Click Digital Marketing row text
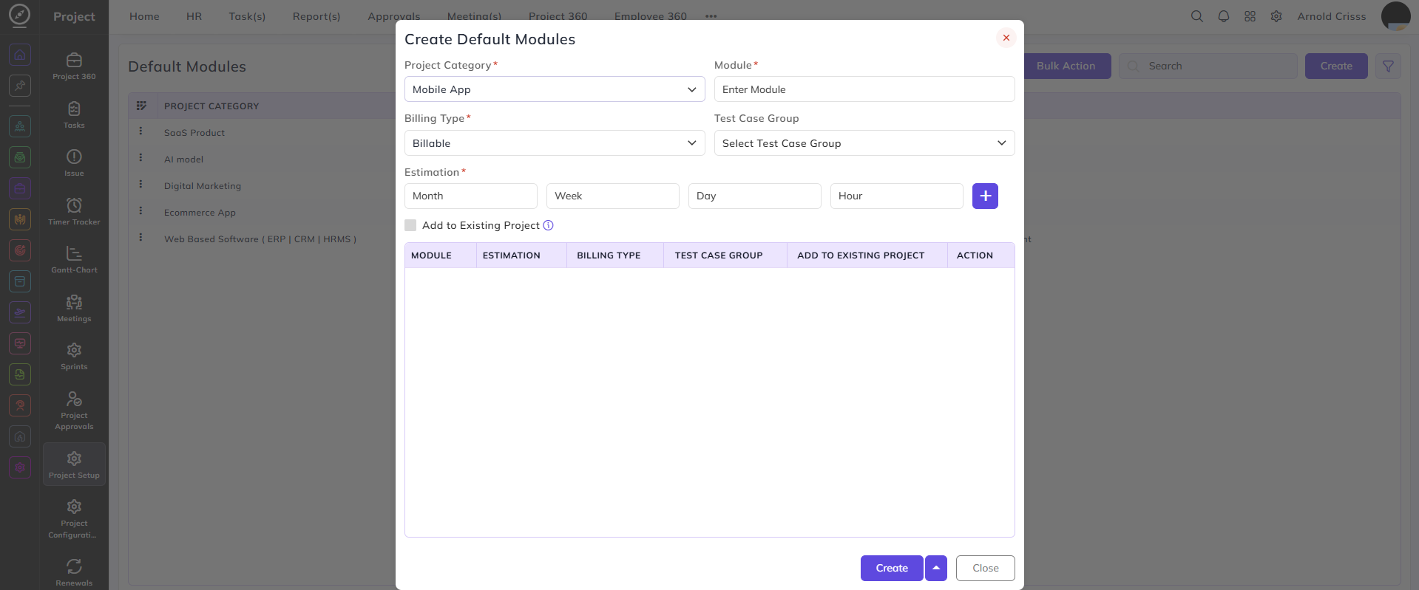The image size is (1419, 590). [203, 186]
